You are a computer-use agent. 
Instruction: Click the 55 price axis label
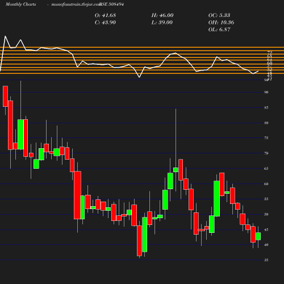click(x=266, y=199)
